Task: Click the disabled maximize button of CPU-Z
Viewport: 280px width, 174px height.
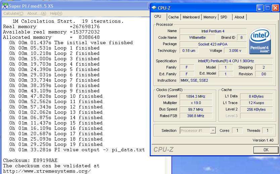Action: click(268, 8)
